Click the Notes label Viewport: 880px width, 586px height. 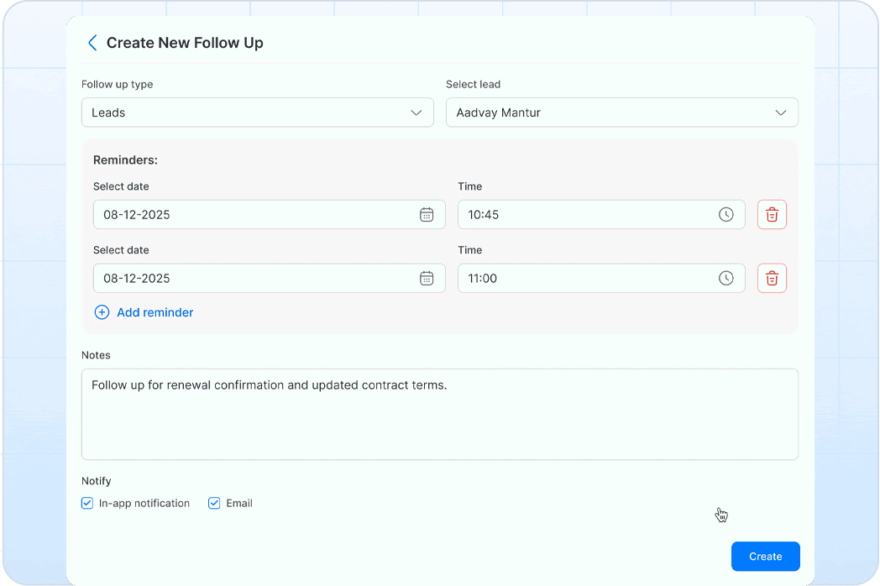pyautogui.click(x=96, y=355)
